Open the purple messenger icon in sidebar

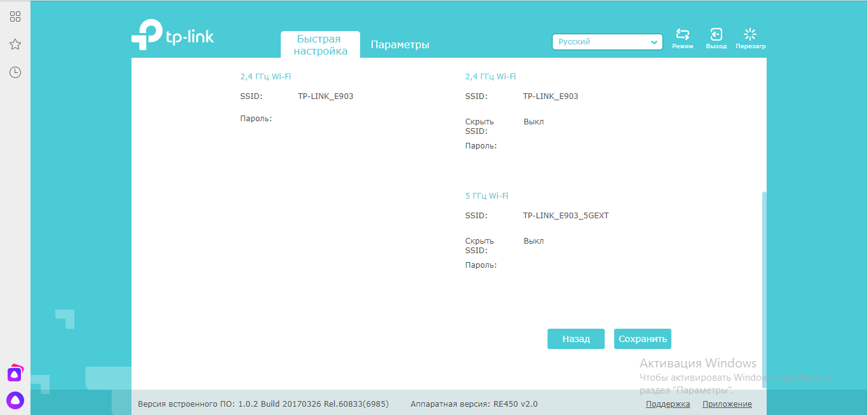pyautogui.click(x=15, y=373)
